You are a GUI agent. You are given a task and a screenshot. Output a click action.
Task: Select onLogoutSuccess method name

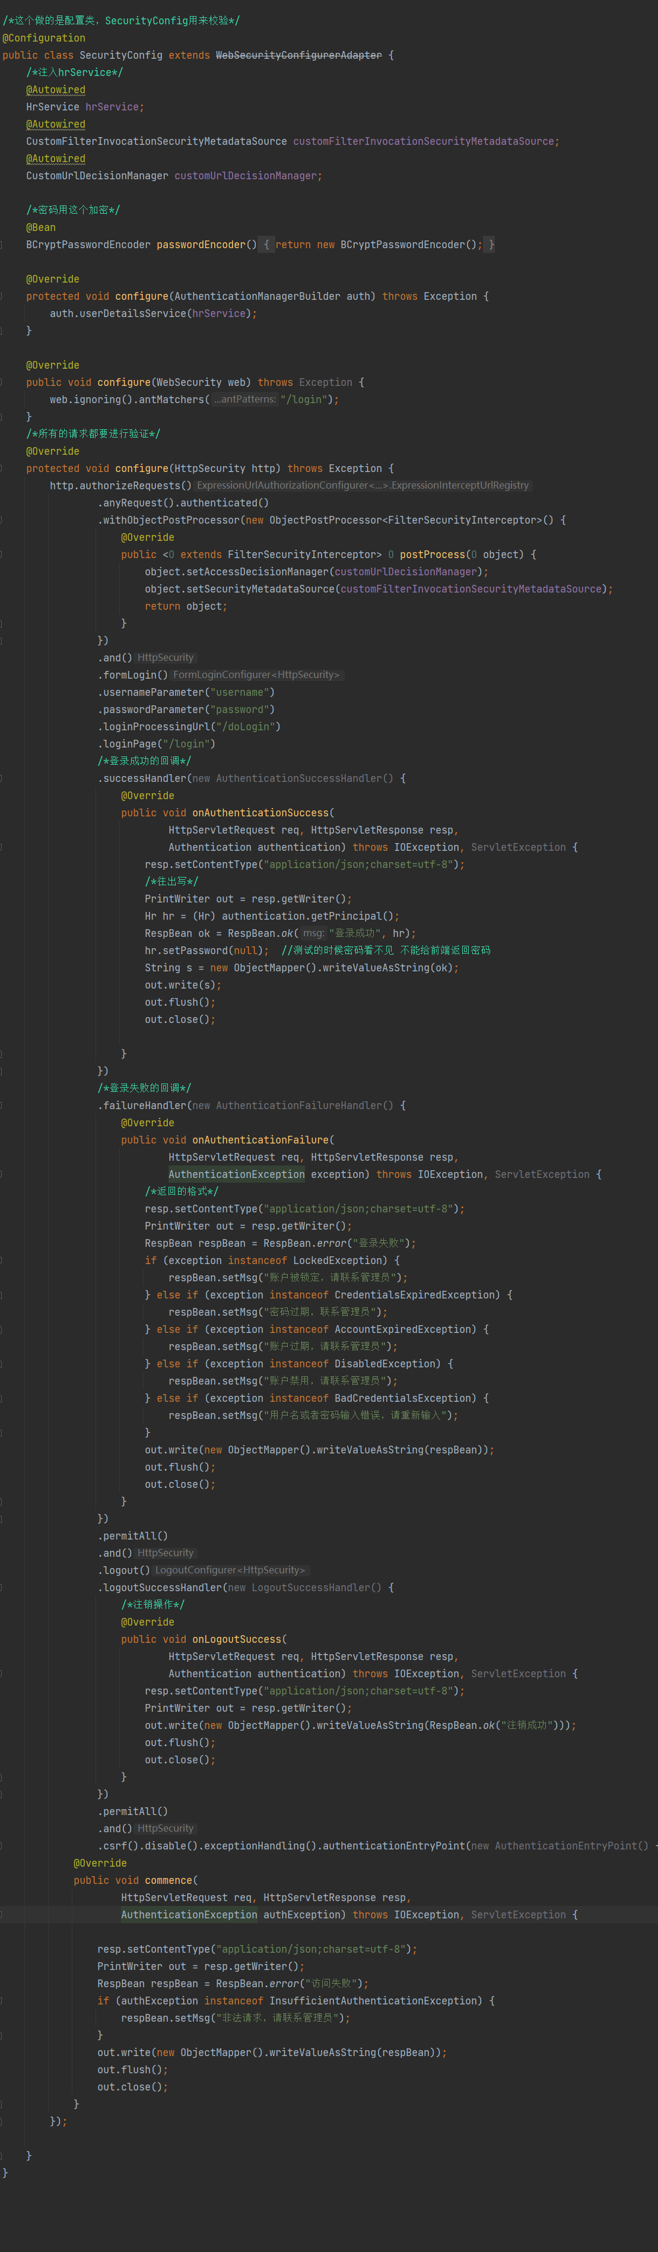(x=237, y=1639)
